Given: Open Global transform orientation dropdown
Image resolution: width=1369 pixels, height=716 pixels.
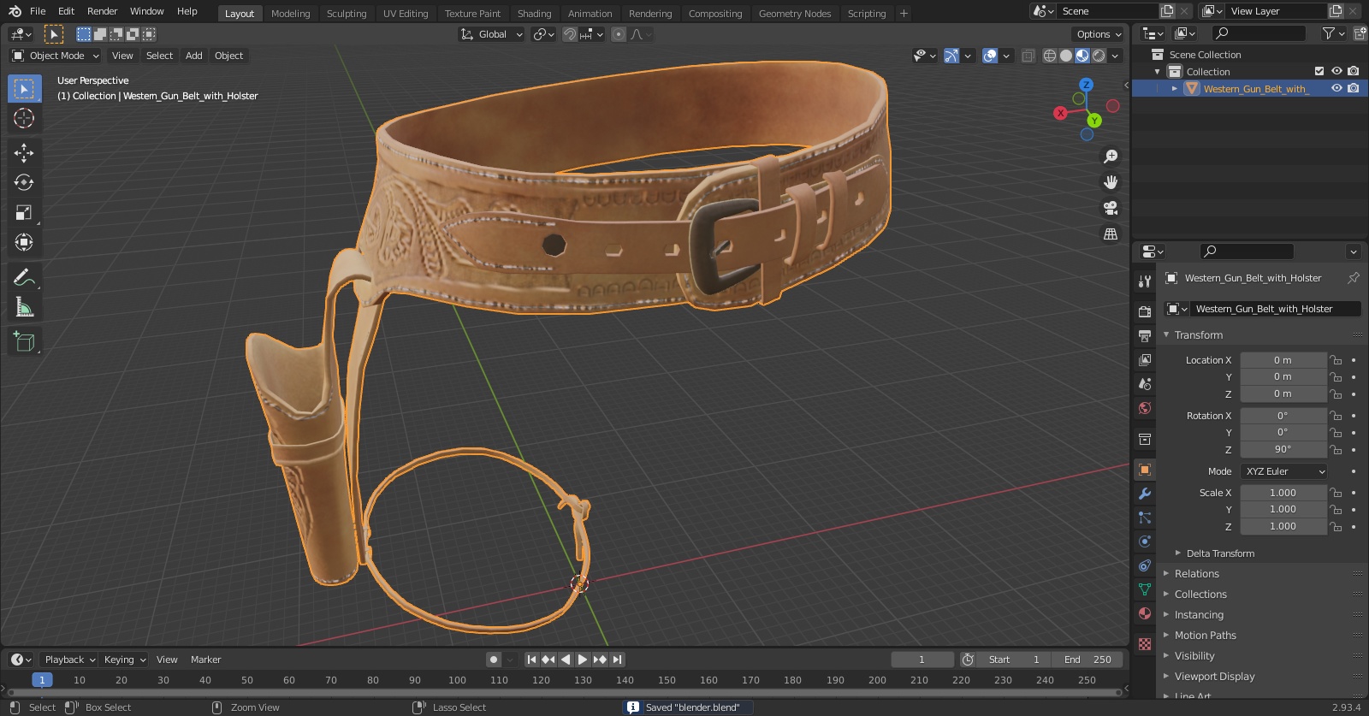Looking at the screenshot, I should [492, 34].
